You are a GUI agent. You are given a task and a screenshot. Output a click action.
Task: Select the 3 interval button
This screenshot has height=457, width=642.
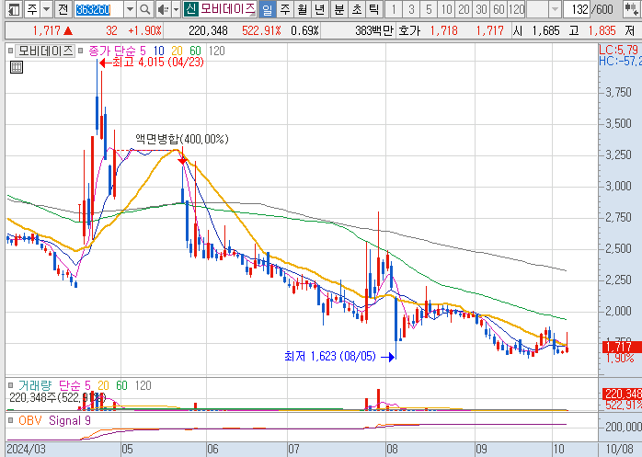[x=411, y=9]
